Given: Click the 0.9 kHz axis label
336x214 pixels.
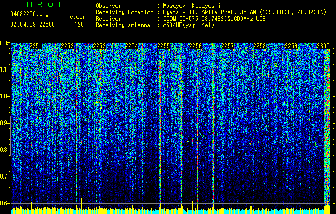Looking at the screenshot, I should coord(5,123).
